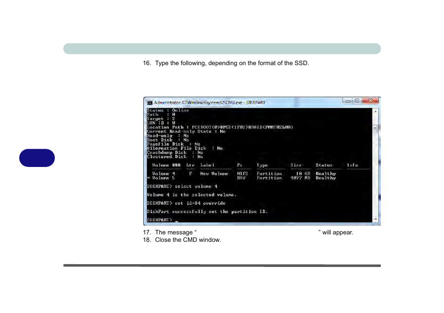Viewport: 444px width, 313px height.
Task: Click the 'NTFS' filesystem cell
Action: click(242, 174)
